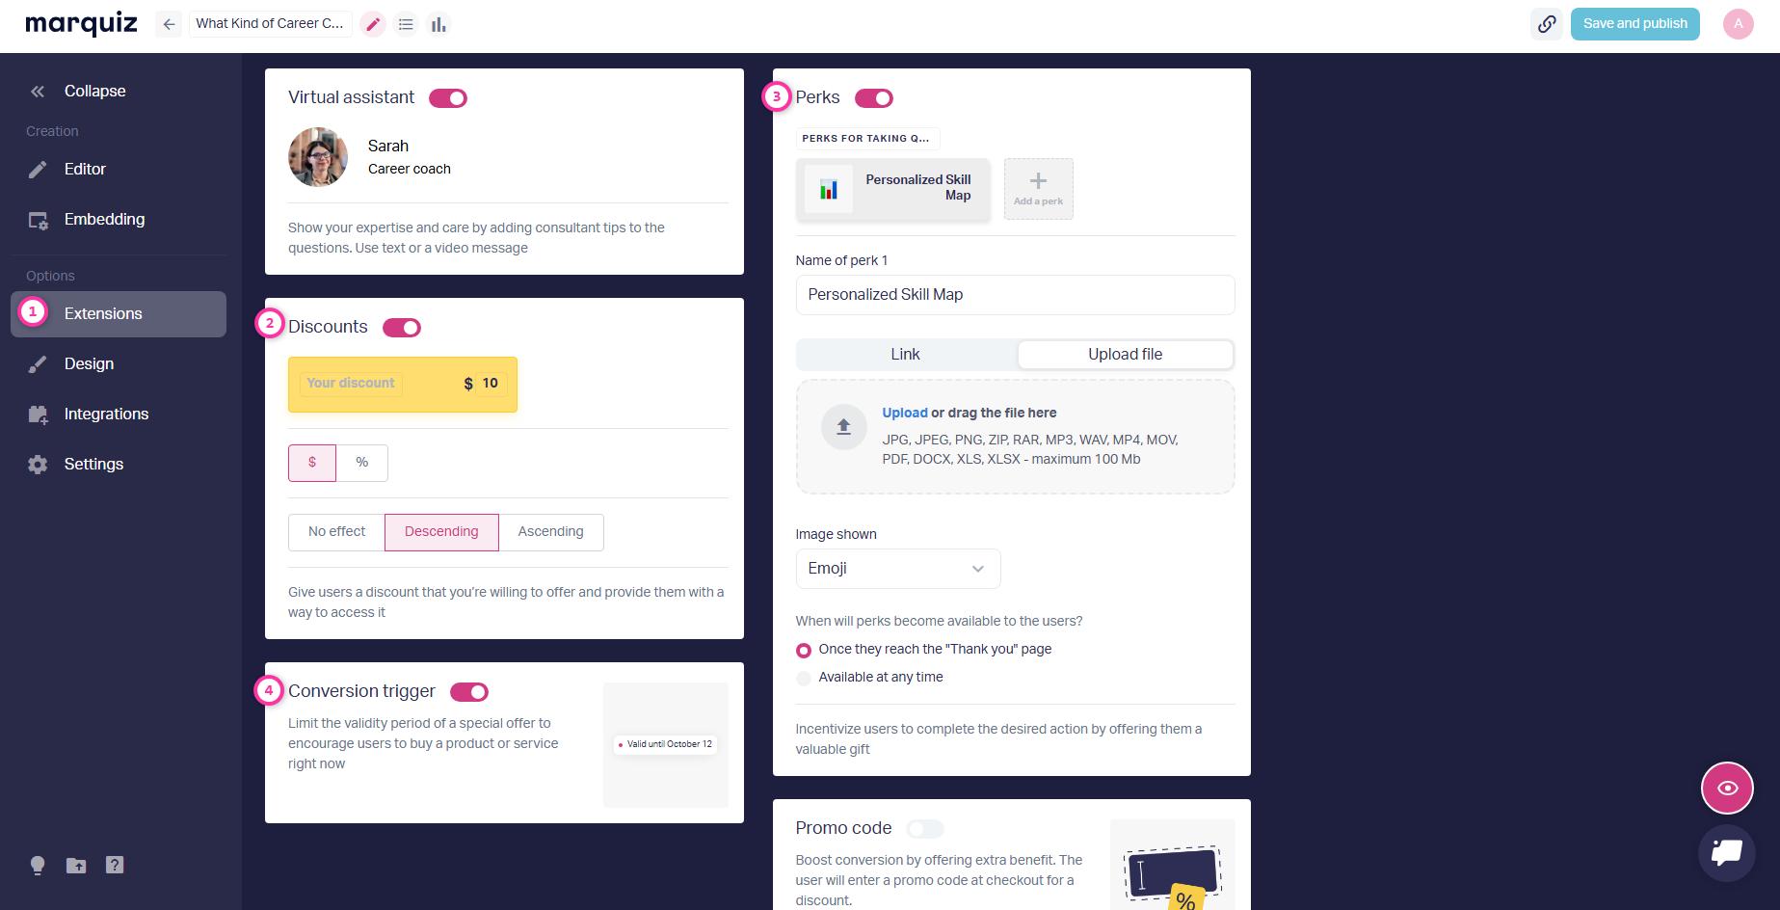Select 'Available at any time' radio option
The image size is (1780, 910).
(804, 678)
